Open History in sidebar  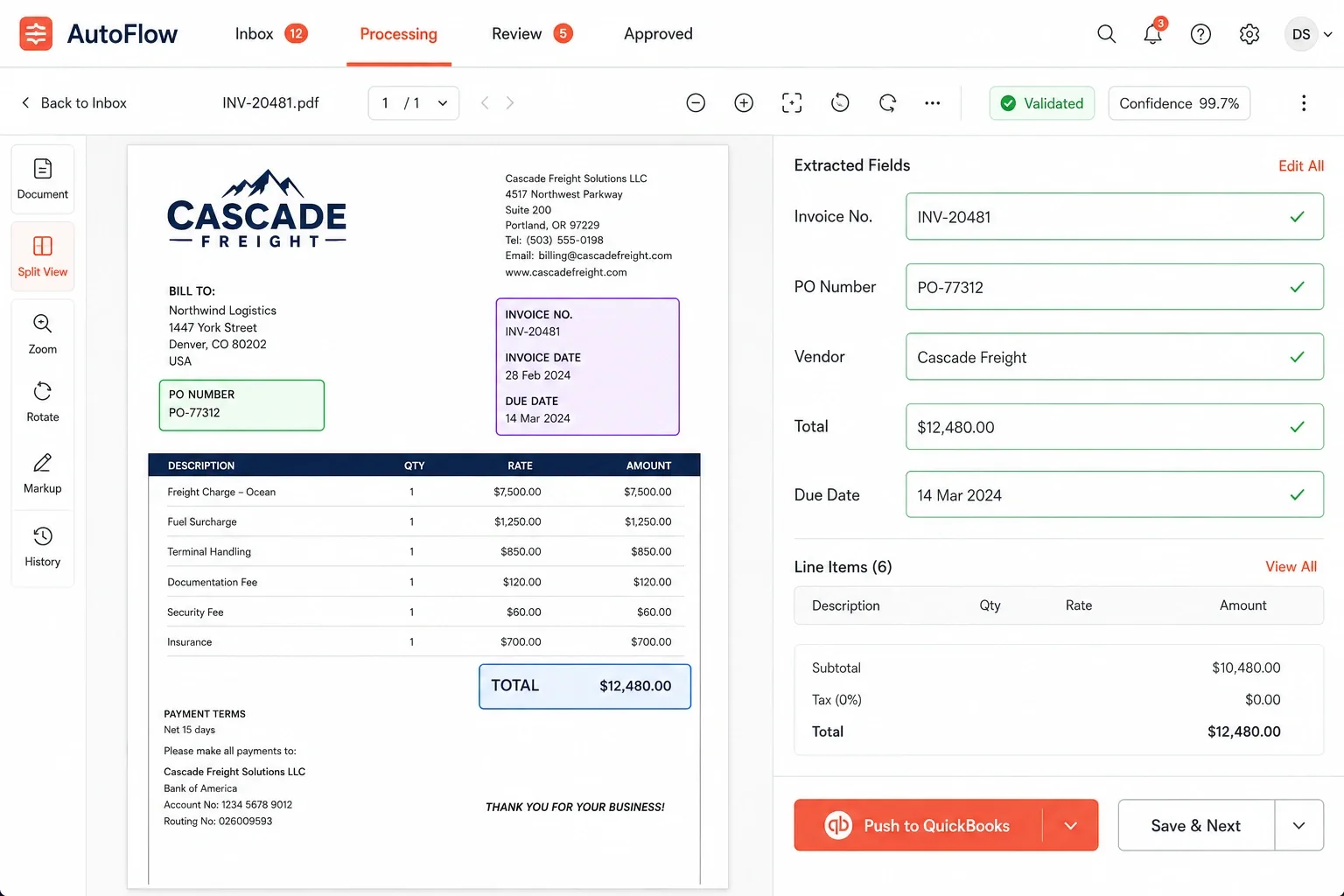point(42,548)
